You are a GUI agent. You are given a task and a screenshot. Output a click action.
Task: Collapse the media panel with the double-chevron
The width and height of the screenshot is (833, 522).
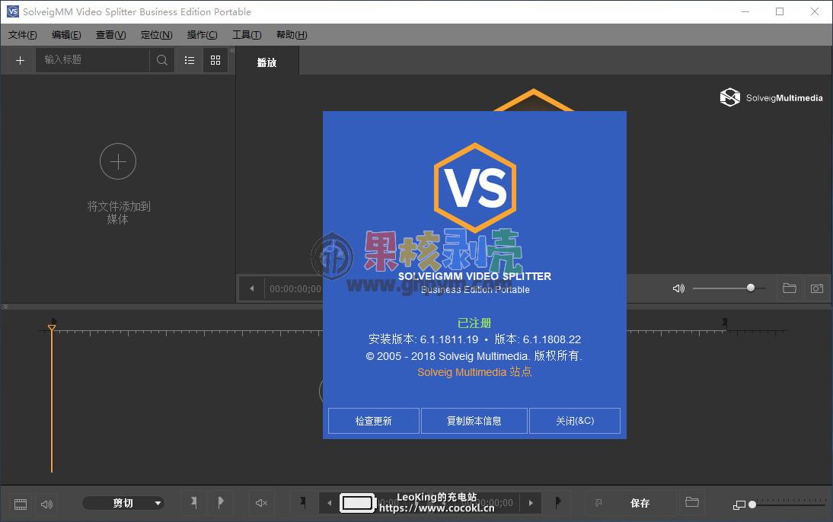click(232, 50)
